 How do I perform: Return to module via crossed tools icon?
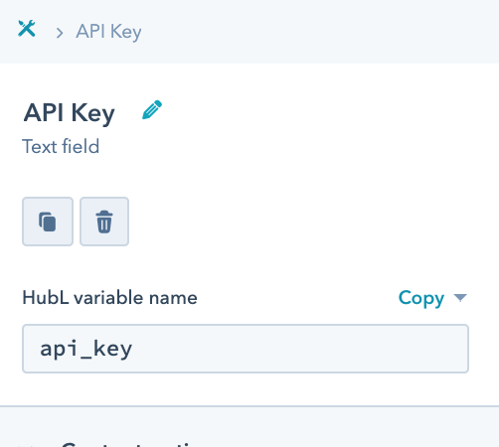coord(27,29)
